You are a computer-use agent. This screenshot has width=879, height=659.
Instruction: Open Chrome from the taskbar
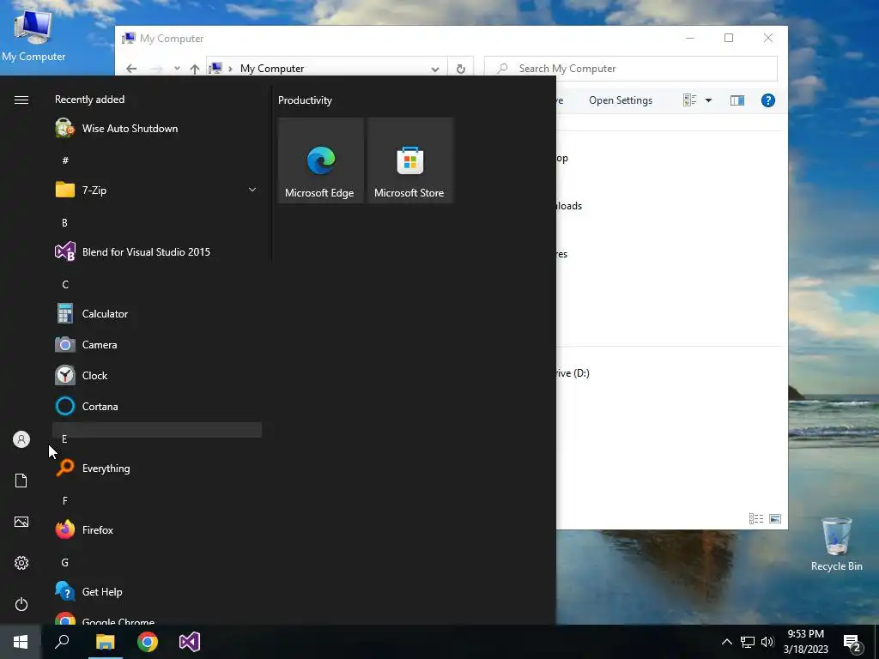click(x=148, y=642)
